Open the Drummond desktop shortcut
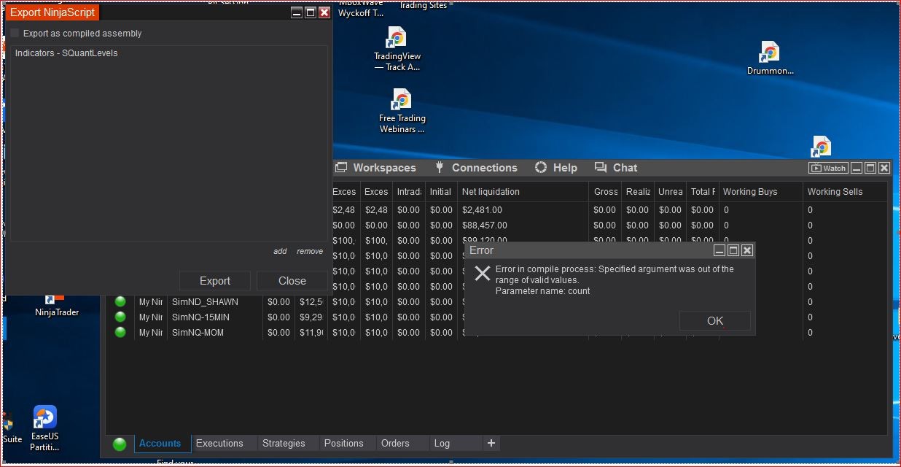 [x=770, y=58]
